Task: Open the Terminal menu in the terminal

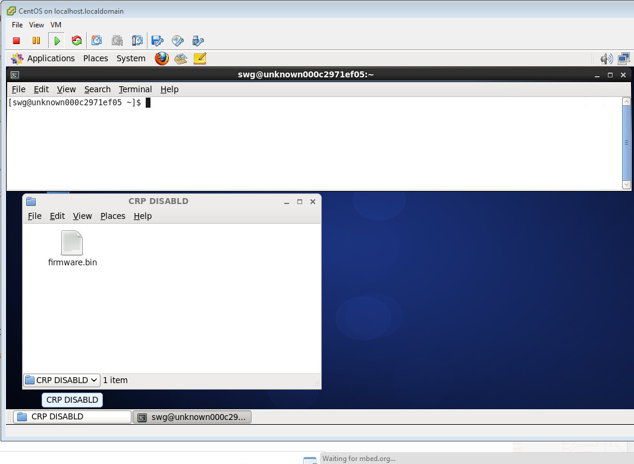Action: [x=135, y=89]
